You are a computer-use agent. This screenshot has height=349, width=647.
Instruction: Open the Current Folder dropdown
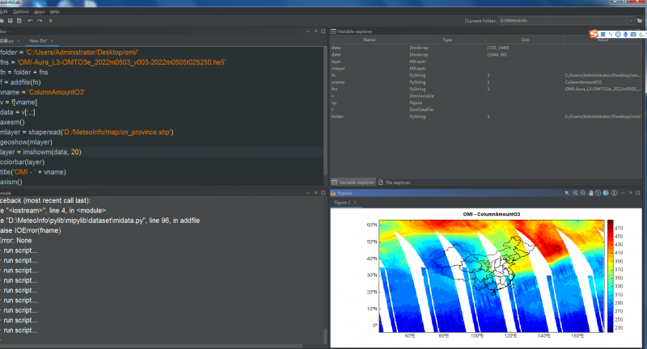tap(630, 20)
